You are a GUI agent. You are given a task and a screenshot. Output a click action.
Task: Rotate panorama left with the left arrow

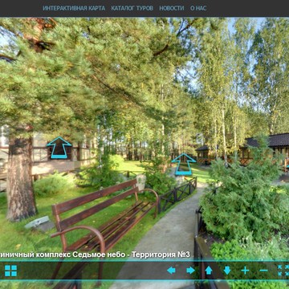[171, 271]
